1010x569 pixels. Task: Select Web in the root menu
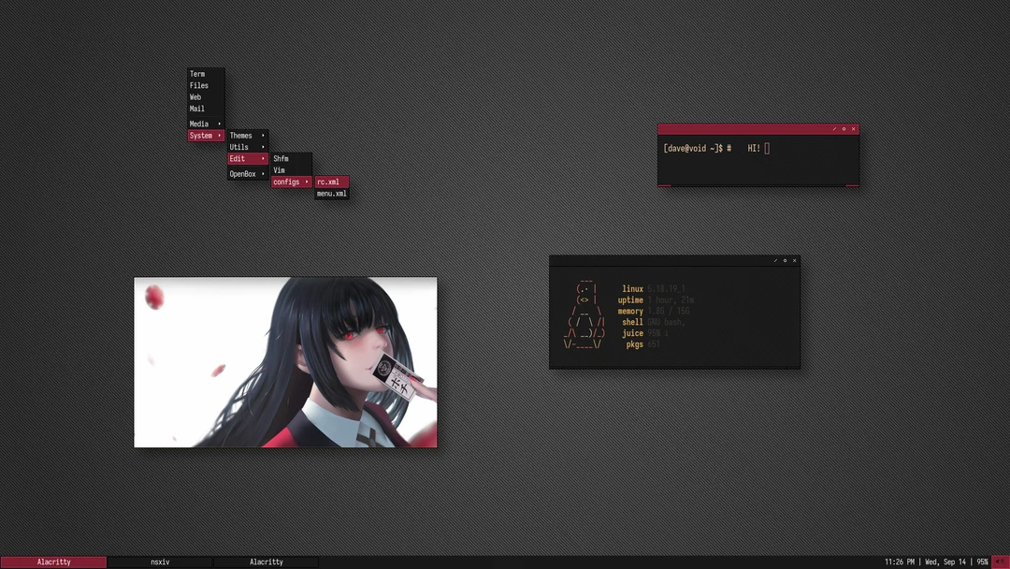pos(195,96)
